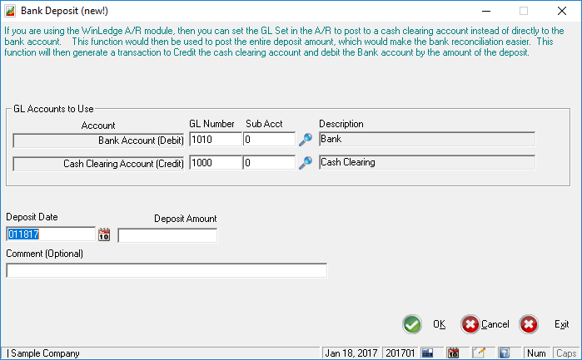
Task: Focus the Cash Clearing GL Number field
Action: click(x=215, y=163)
